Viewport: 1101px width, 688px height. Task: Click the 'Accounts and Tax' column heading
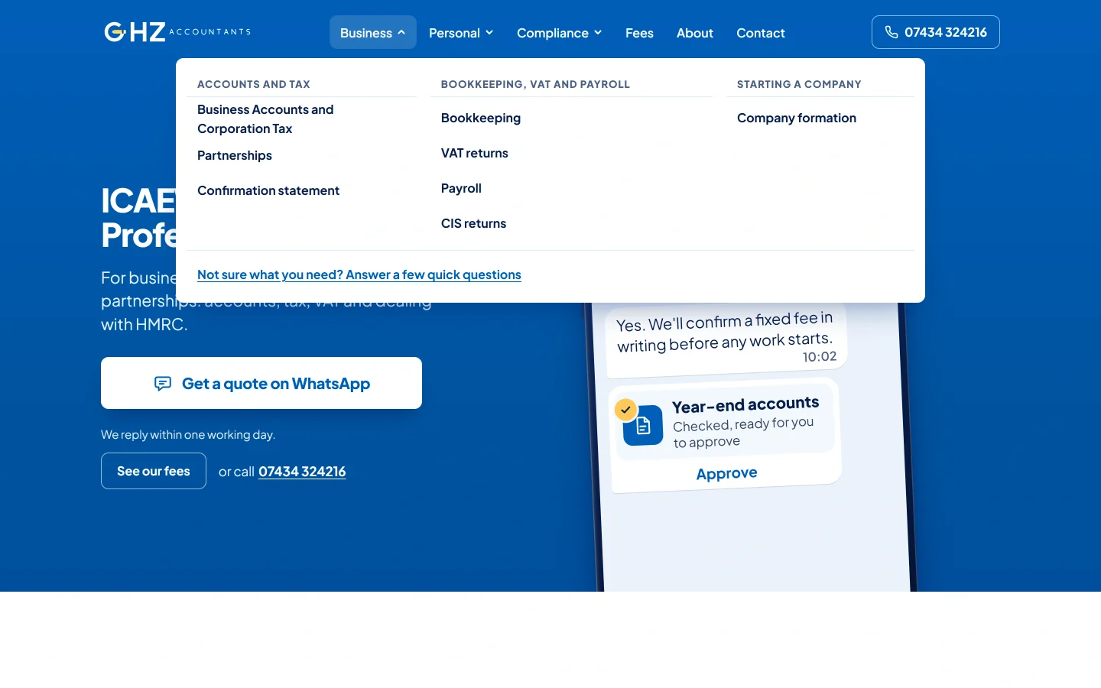click(254, 84)
